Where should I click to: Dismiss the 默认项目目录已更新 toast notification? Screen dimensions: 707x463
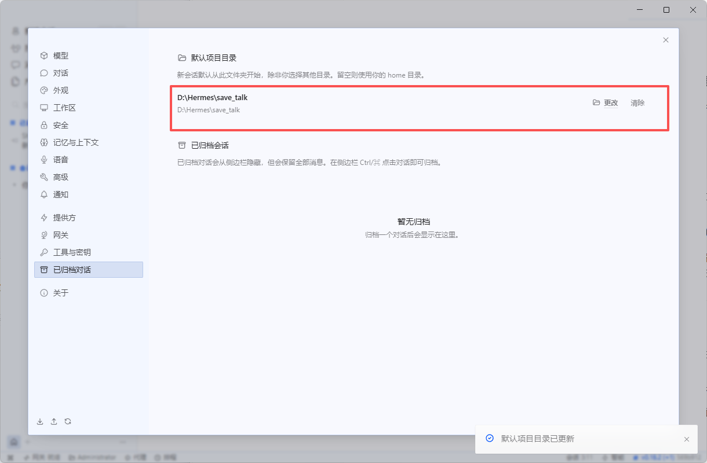pos(687,439)
